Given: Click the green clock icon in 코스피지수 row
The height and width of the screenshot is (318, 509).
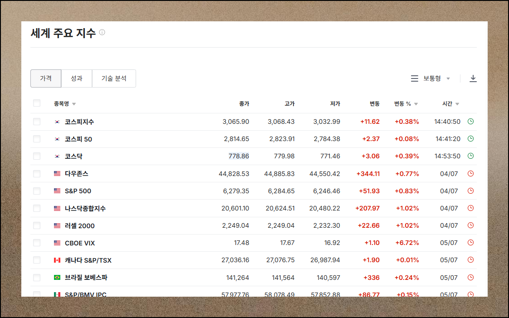Looking at the screenshot, I should 470,122.
